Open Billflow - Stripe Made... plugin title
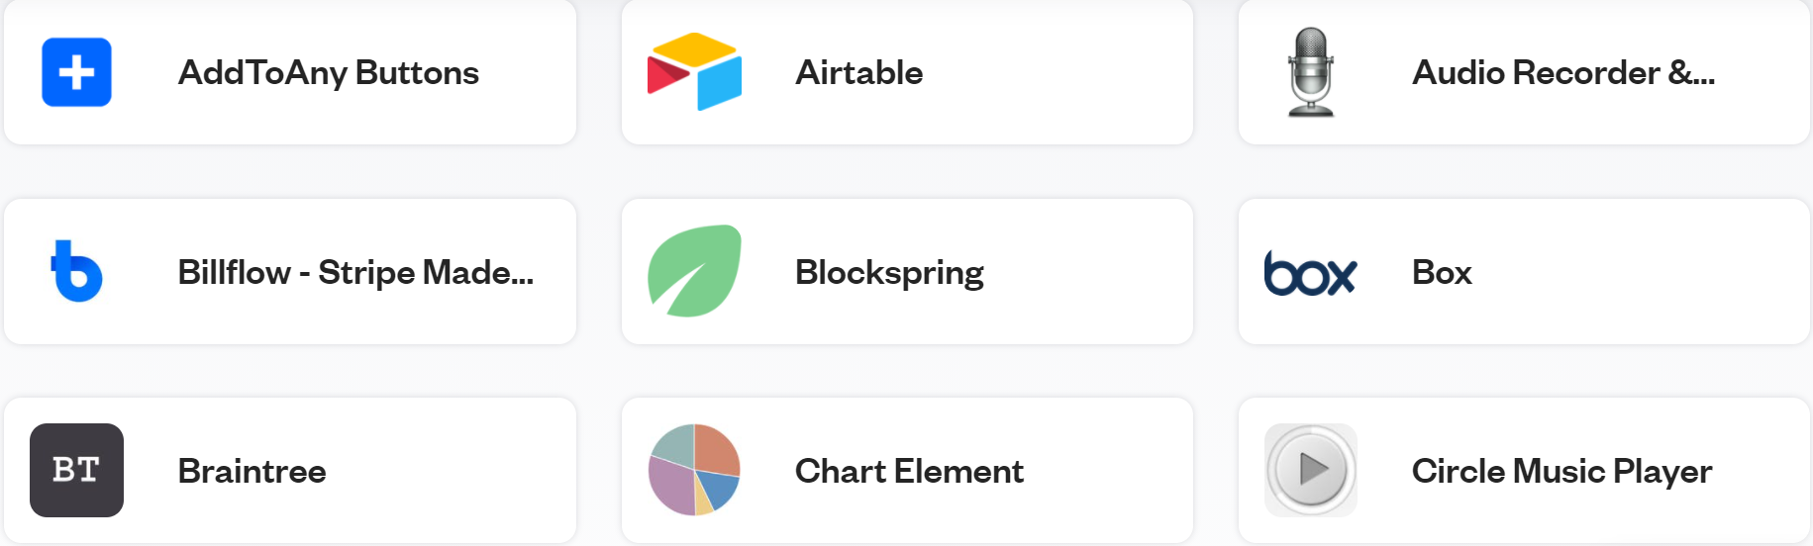The width and height of the screenshot is (1813, 546). (355, 272)
